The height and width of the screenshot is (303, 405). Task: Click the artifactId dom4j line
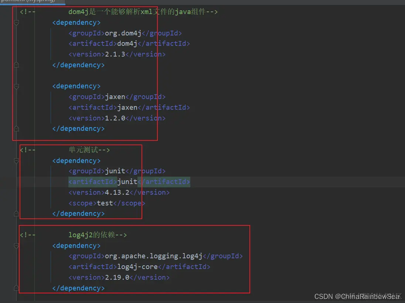point(129,44)
